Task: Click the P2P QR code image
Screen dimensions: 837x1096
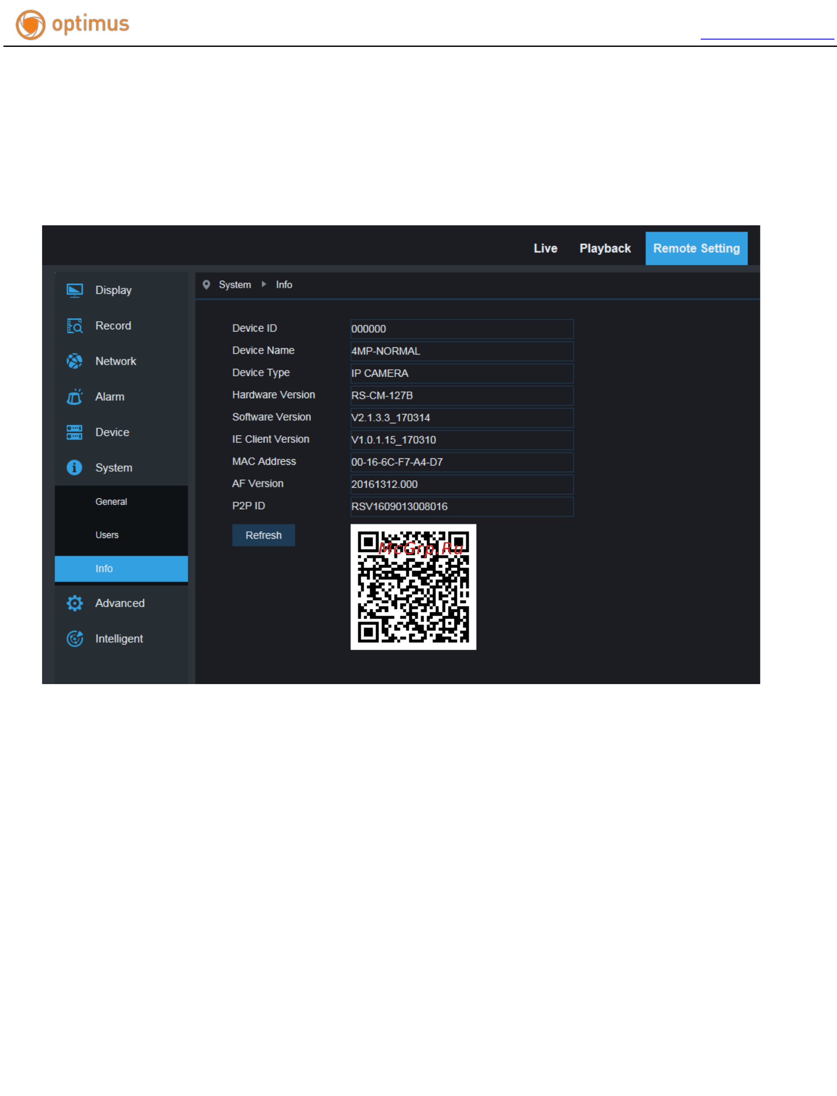Action: [x=414, y=587]
